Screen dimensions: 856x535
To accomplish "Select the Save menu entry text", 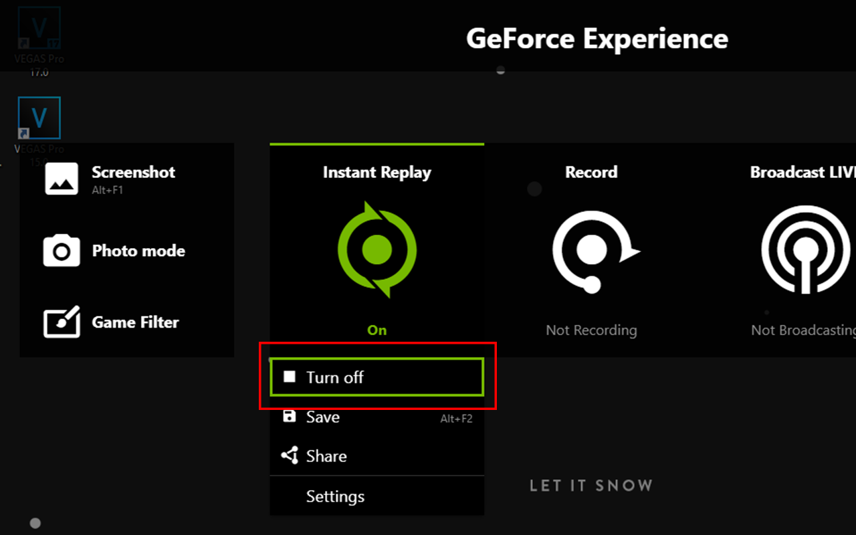I will [x=323, y=417].
